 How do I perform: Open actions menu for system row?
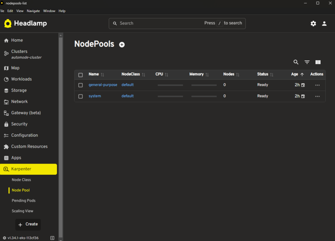[x=317, y=96]
